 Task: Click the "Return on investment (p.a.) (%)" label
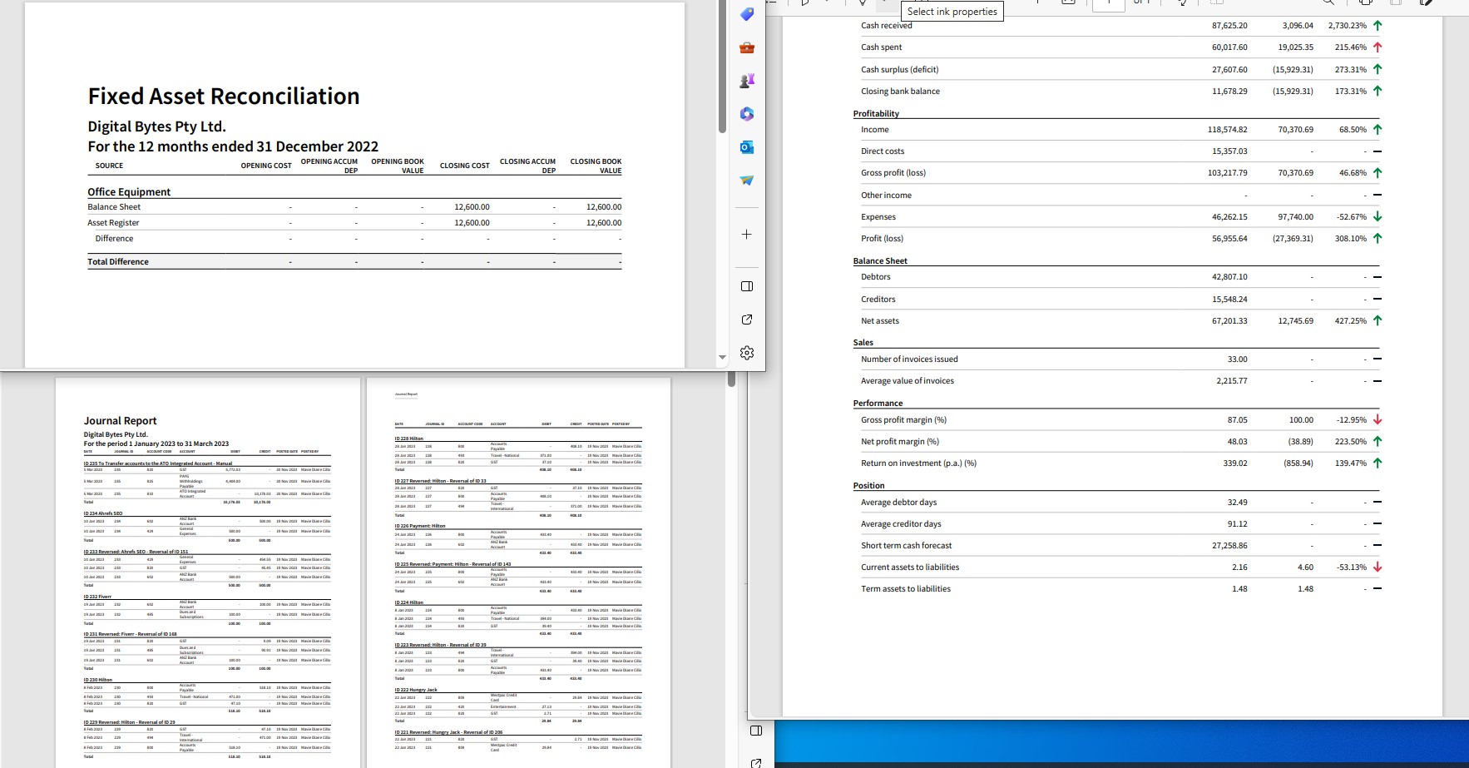point(919,463)
